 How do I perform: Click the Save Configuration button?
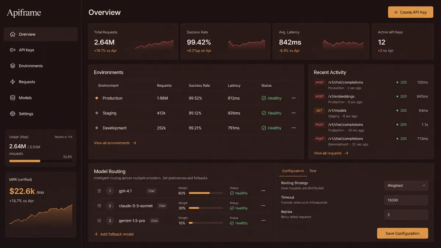point(402,233)
